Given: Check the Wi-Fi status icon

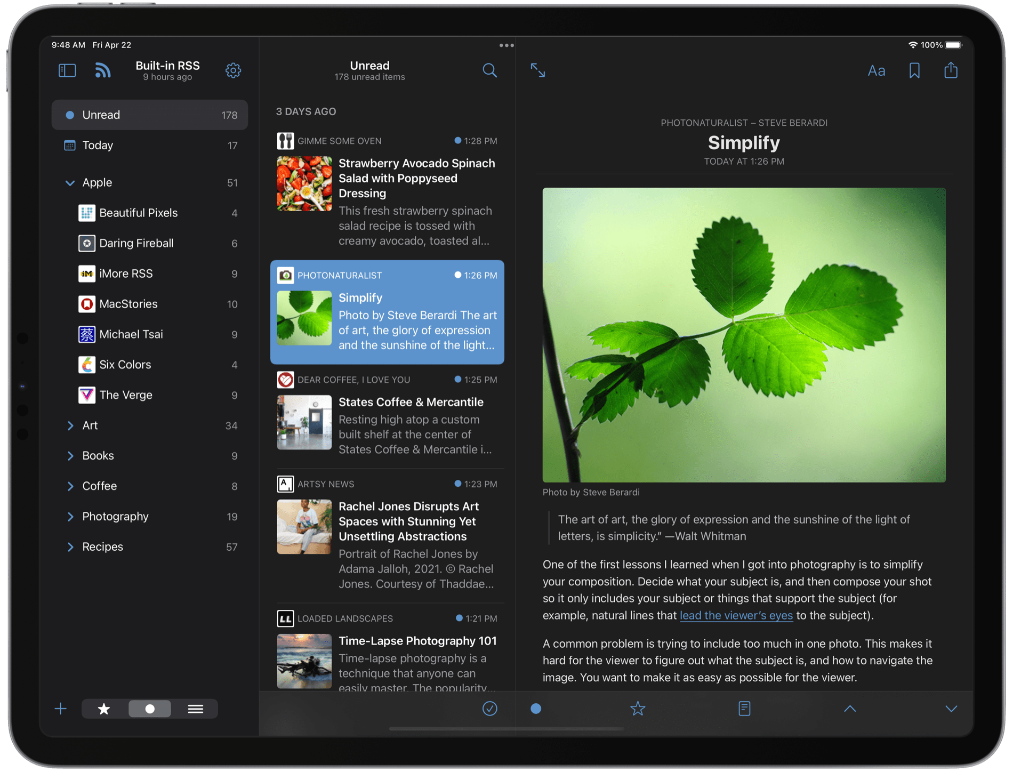Looking at the screenshot, I should coord(913,45).
